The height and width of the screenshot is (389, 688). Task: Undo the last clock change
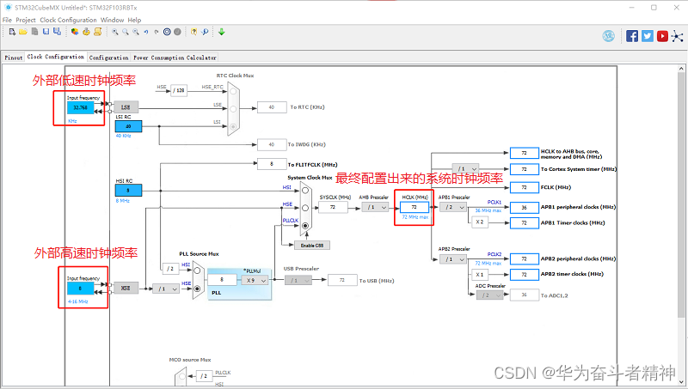coord(146,32)
